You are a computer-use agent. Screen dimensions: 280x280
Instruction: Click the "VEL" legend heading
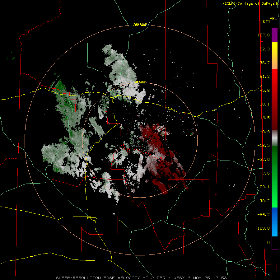273,19
